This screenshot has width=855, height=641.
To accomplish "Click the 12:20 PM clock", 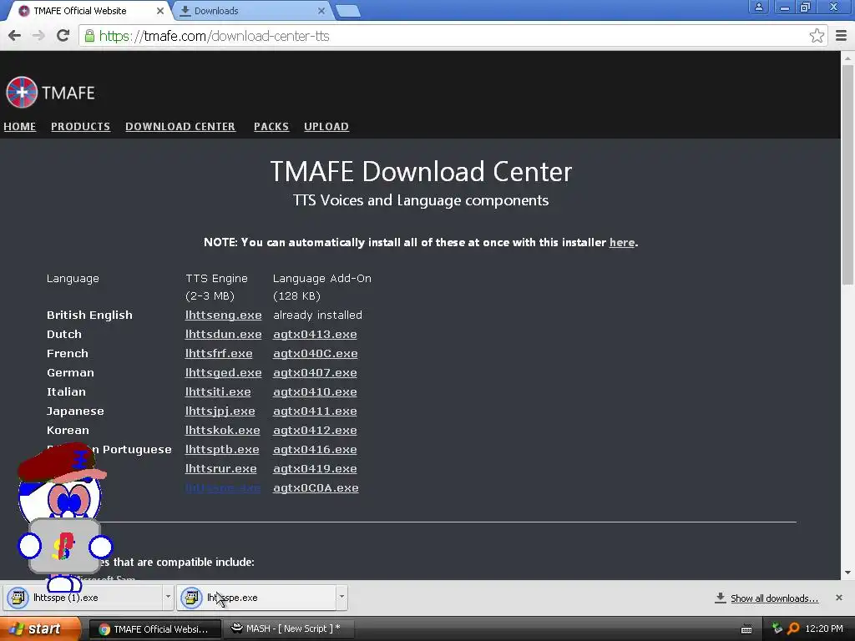I will 824,628.
